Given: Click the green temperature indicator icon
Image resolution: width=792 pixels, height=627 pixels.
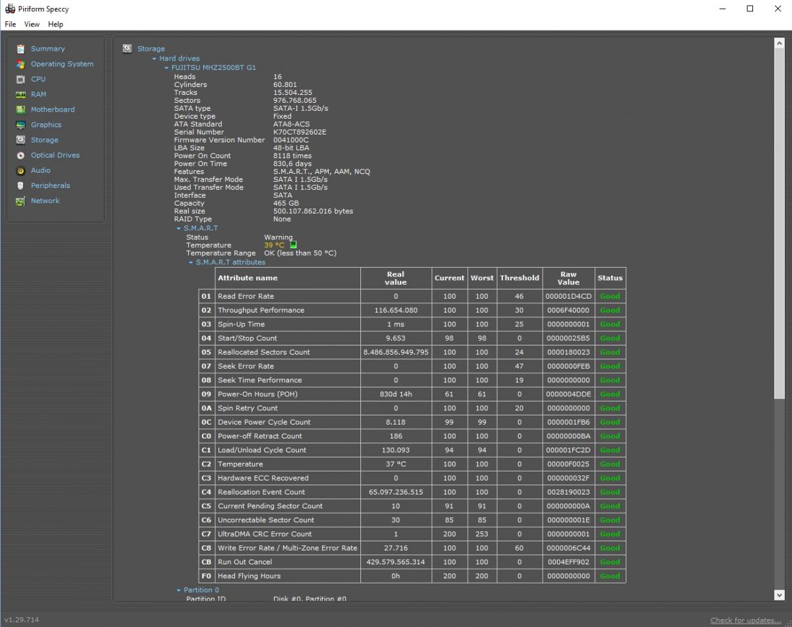Looking at the screenshot, I should tap(293, 245).
